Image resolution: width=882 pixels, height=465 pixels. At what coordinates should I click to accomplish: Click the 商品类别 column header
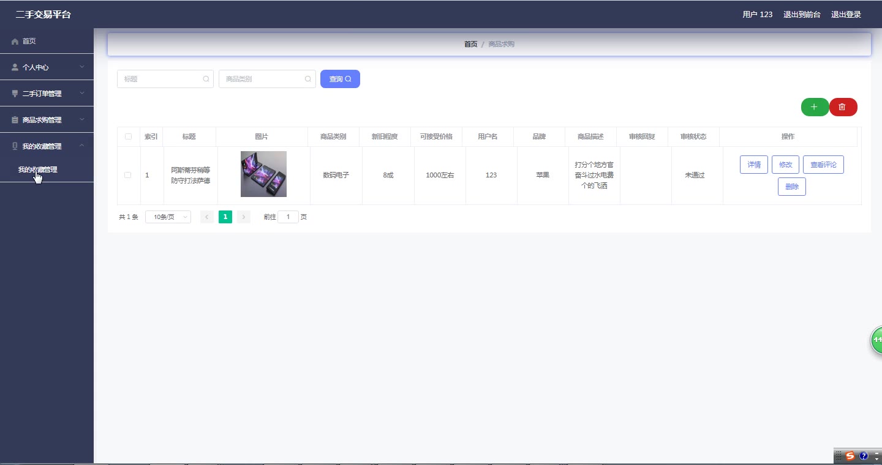[x=333, y=136]
